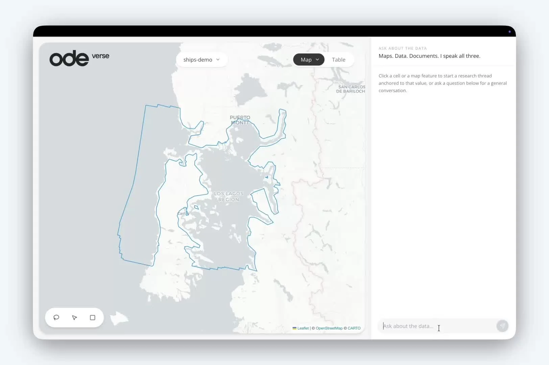Click the send message paper-plane icon
This screenshot has width=549, height=365.
(502, 326)
